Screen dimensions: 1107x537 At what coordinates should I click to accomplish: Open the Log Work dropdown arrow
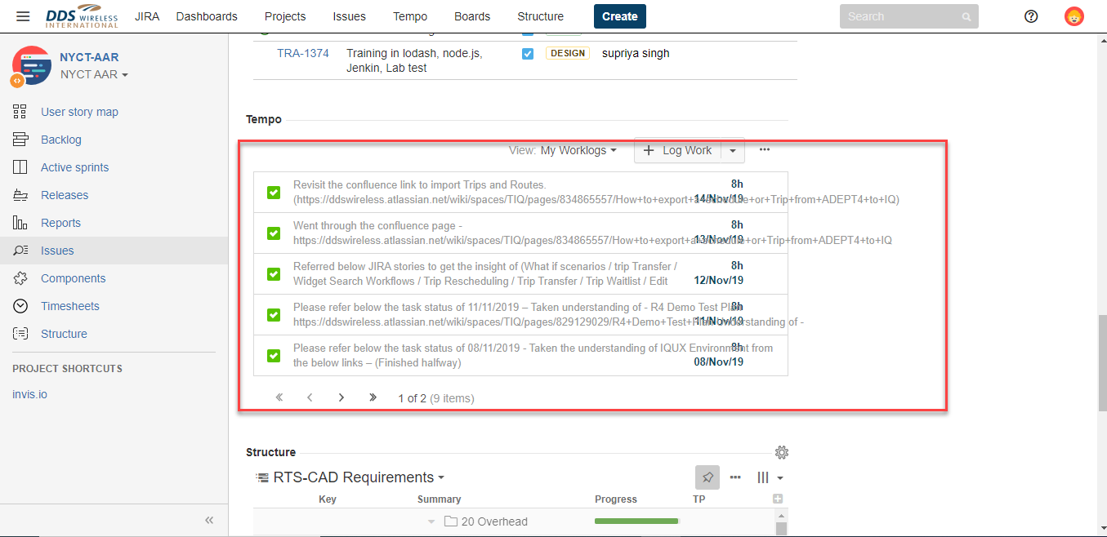click(733, 150)
